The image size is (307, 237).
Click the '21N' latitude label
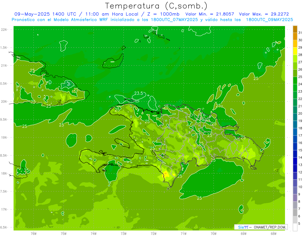(4, 65)
